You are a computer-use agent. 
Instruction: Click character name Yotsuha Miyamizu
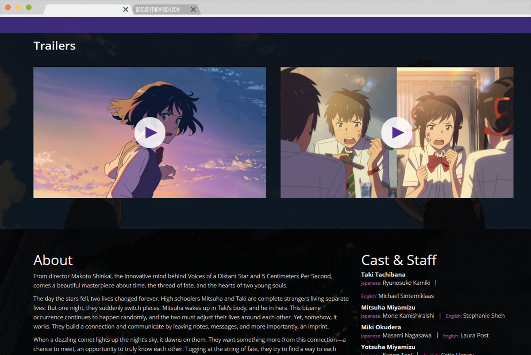[388, 347]
